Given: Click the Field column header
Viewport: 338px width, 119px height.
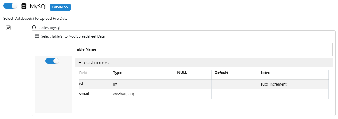Looking at the screenshot, I should [x=83, y=73].
